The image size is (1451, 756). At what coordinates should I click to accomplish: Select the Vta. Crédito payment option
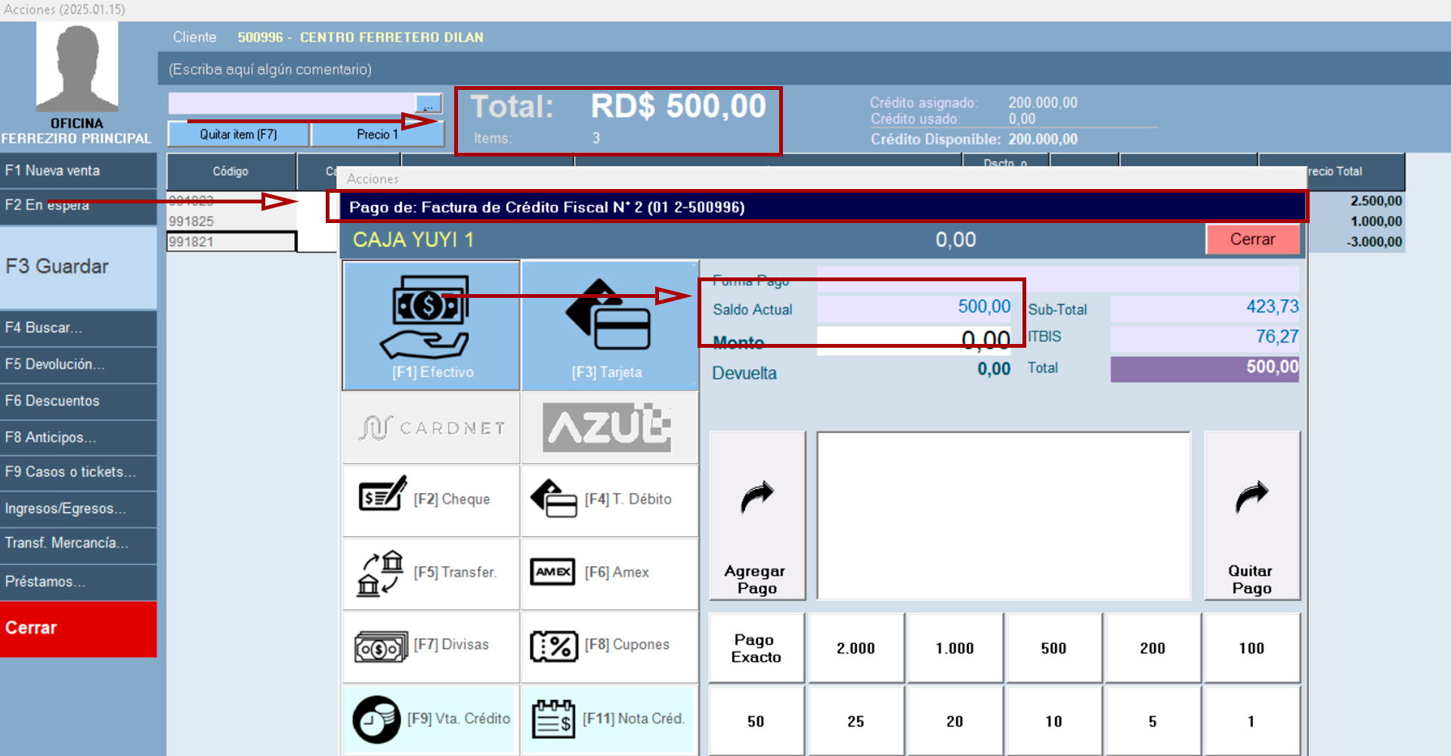pyautogui.click(x=431, y=719)
